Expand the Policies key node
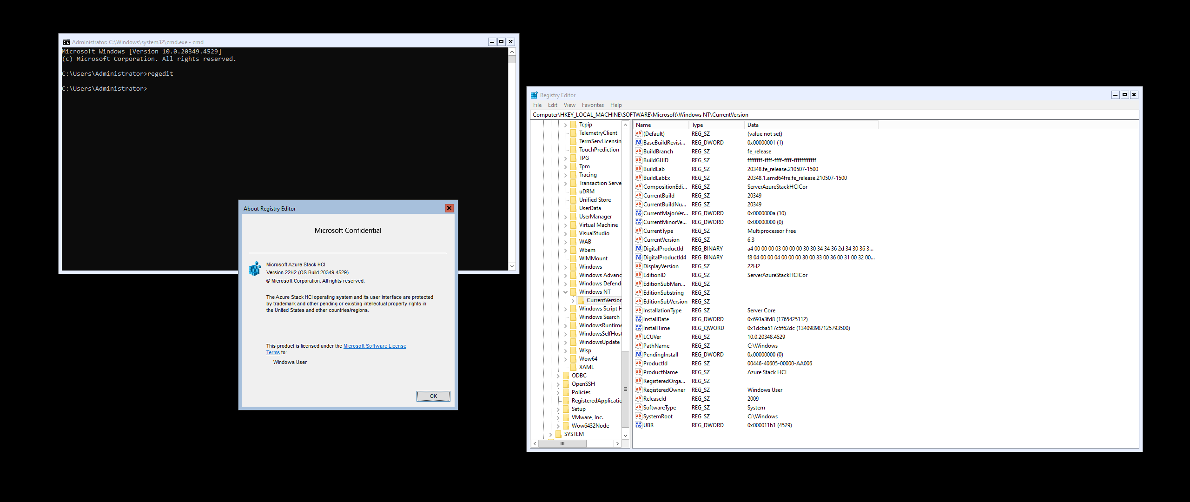 [558, 393]
